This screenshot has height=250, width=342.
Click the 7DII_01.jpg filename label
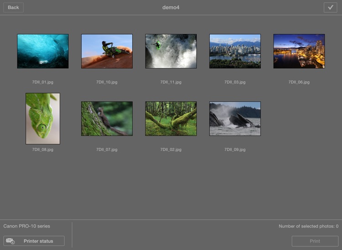pyautogui.click(x=43, y=82)
